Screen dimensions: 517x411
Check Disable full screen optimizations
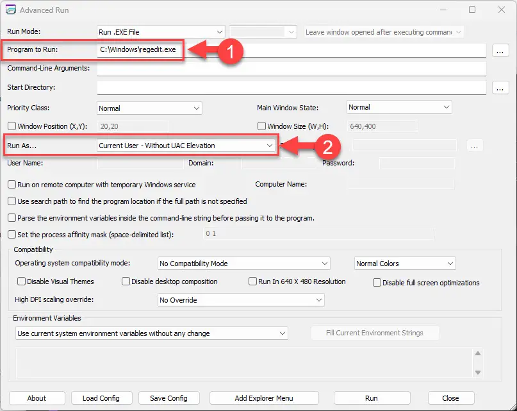tap(377, 283)
